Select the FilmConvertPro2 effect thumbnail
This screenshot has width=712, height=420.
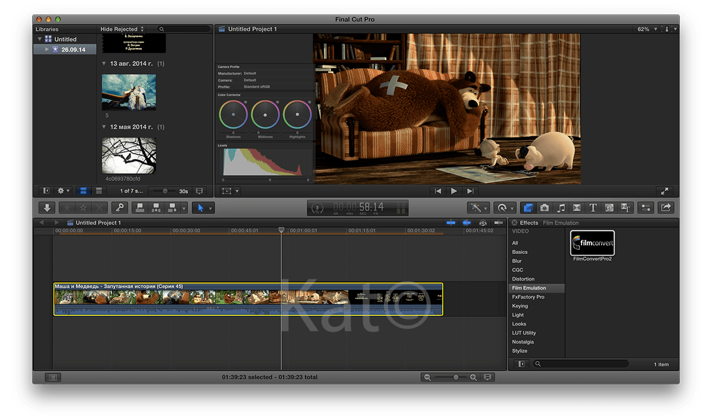tap(592, 243)
